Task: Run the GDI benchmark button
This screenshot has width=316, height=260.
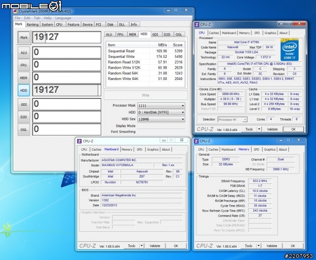Action: 24,104
